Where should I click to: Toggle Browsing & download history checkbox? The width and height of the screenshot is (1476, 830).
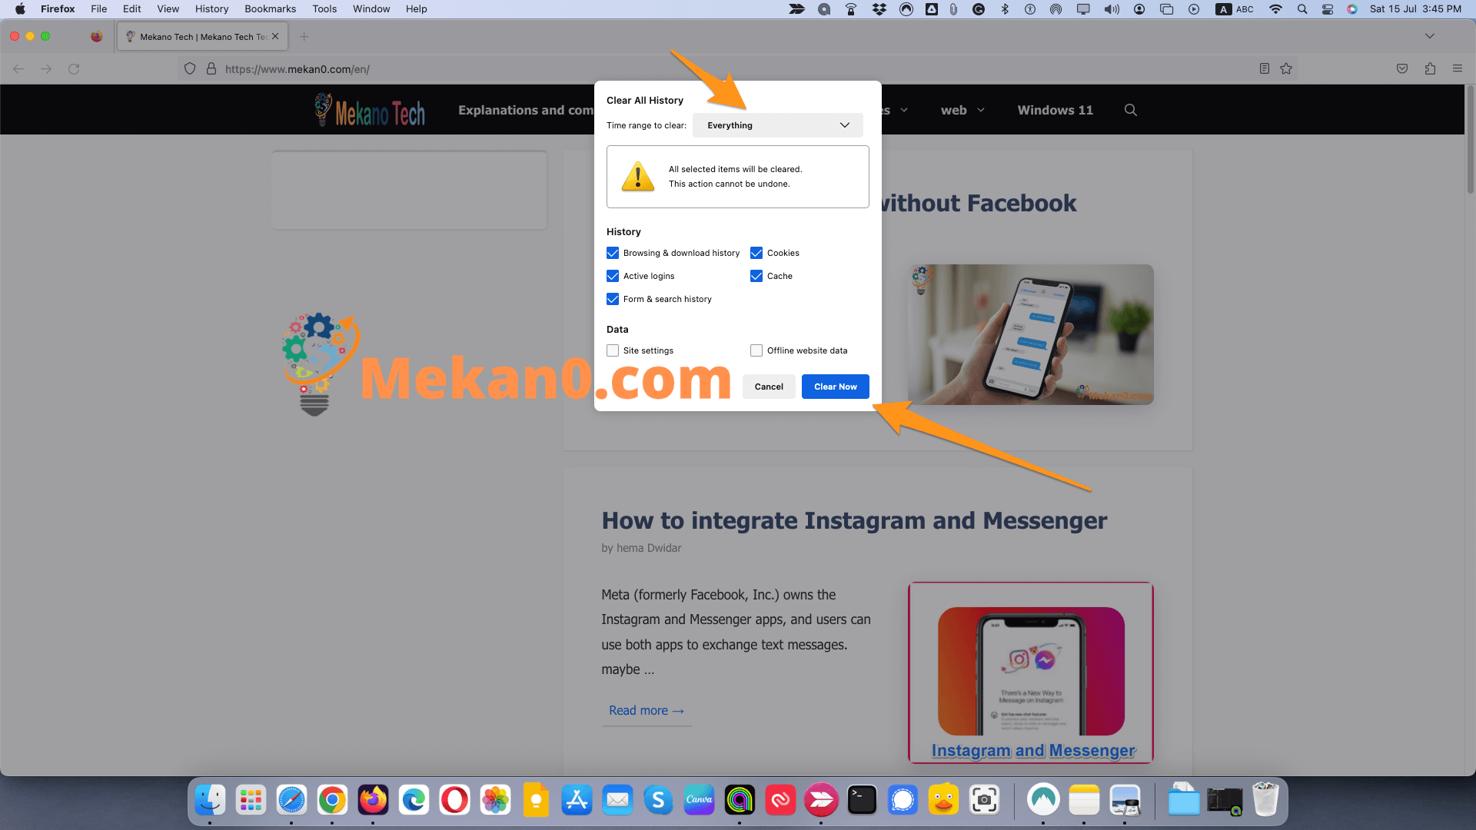[613, 252]
